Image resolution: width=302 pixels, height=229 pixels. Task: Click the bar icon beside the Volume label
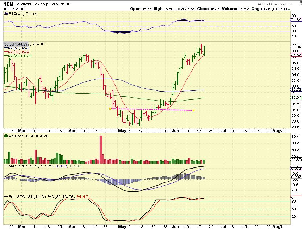(6, 136)
